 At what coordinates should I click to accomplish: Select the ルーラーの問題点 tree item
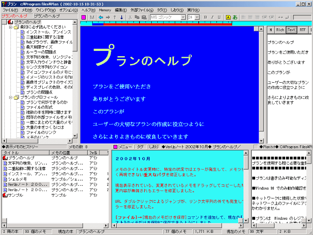pyautogui.click(x=41, y=52)
